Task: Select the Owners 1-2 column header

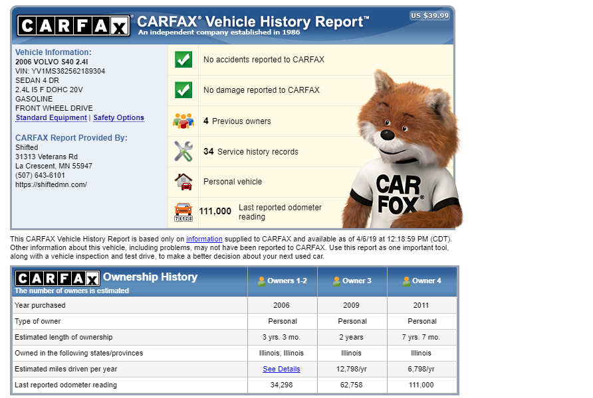Action: point(283,281)
